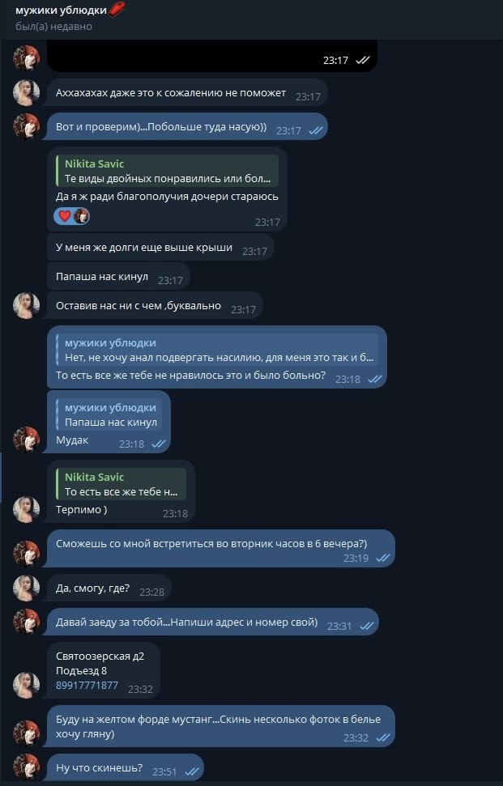Click the "был(а) недавно" last seen status
The image size is (503, 786).
click(x=53, y=27)
